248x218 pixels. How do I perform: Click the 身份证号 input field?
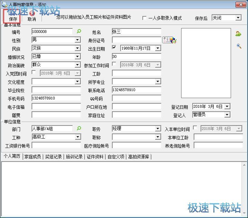[136, 40]
